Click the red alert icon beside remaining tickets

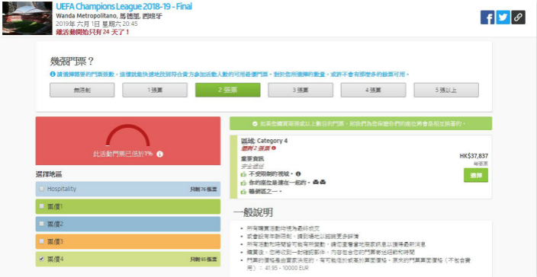(x=274, y=148)
